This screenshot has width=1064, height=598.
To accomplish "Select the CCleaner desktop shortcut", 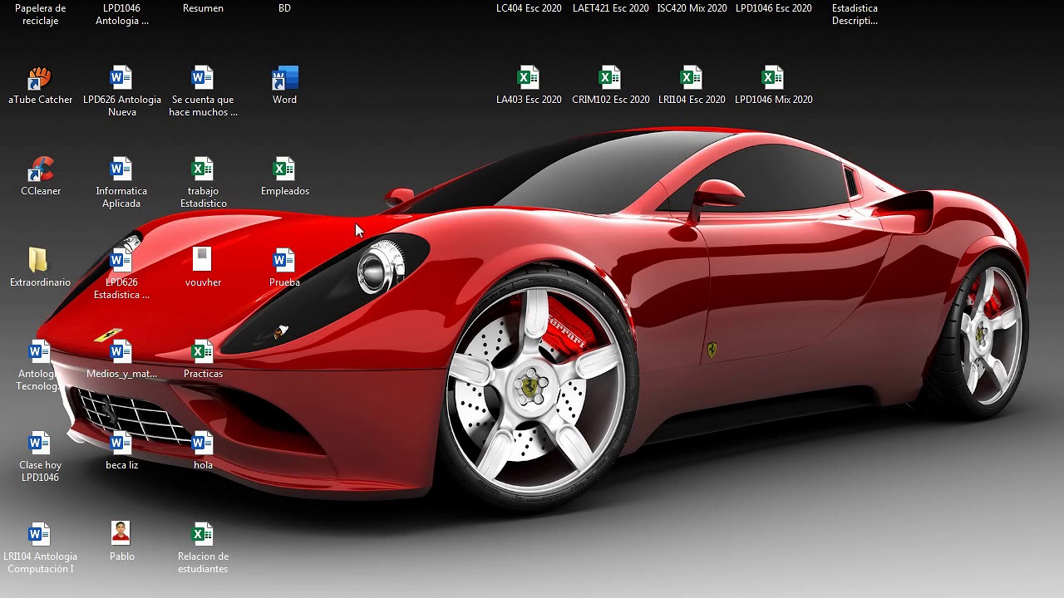I will [x=40, y=169].
